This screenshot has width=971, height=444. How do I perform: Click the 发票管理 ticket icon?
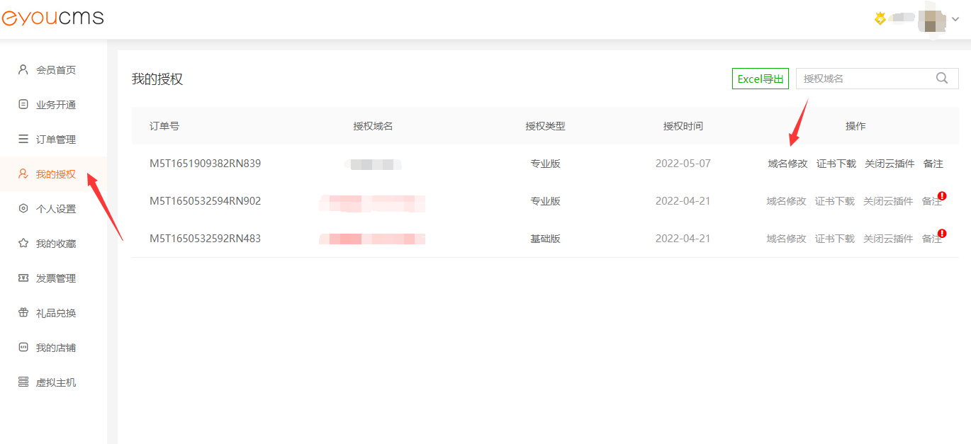click(23, 278)
